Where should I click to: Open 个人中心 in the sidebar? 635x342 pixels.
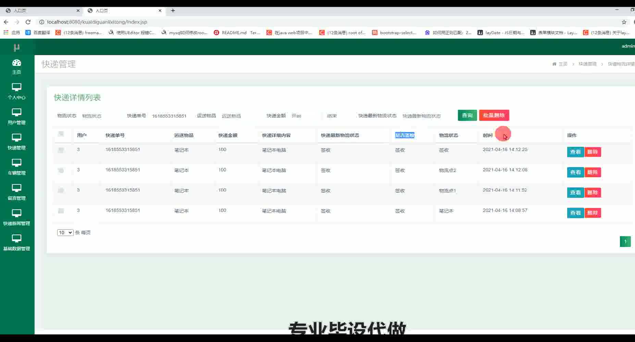click(x=16, y=91)
